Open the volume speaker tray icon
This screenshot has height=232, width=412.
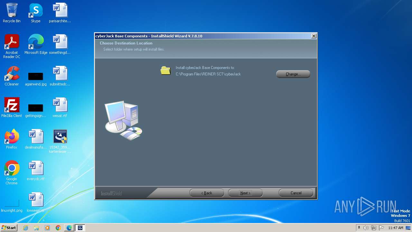coord(366,228)
